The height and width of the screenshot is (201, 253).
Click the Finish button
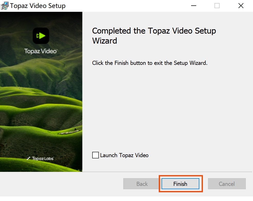click(x=180, y=184)
